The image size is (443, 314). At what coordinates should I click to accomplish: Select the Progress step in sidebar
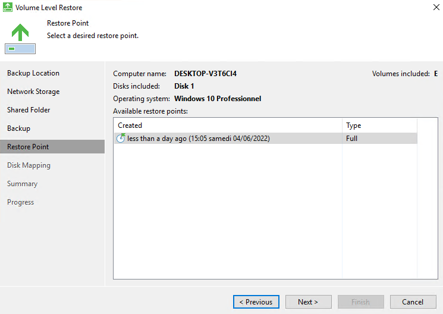pyautogui.click(x=21, y=202)
